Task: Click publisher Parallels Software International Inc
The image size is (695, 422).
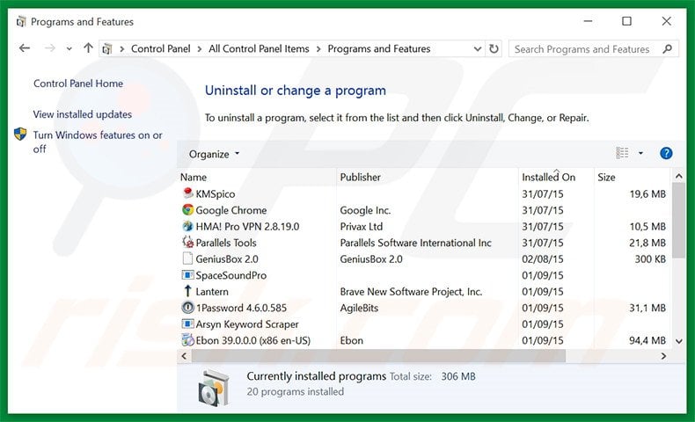Action: pyautogui.click(x=416, y=243)
